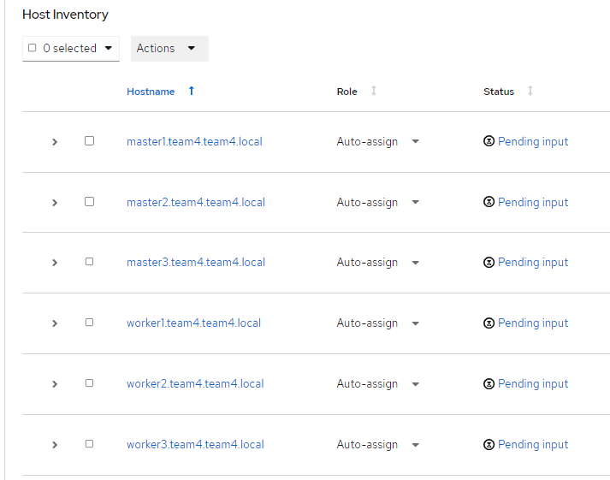Check the box for worker3.team4.team4.local
Image resolution: width=610 pixels, height=480 pixels.
pos(90,444)
